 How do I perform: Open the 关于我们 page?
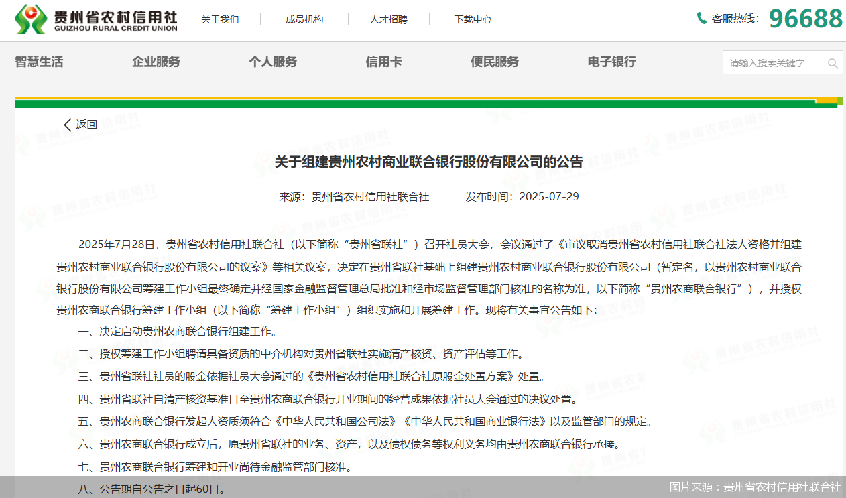[220, 19]
